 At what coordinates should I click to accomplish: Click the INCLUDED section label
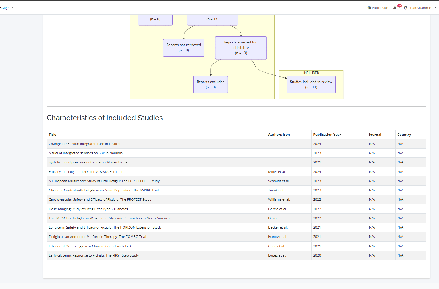click(x=311, y=73)
